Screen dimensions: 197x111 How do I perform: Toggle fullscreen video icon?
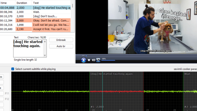click(98, 60)
